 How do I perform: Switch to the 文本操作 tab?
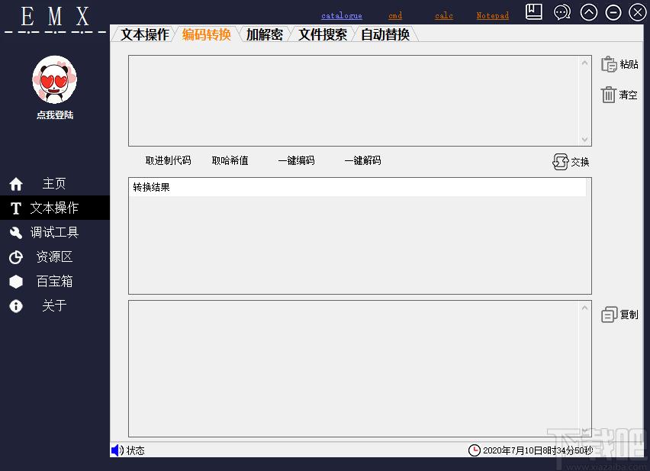[145, 34]
